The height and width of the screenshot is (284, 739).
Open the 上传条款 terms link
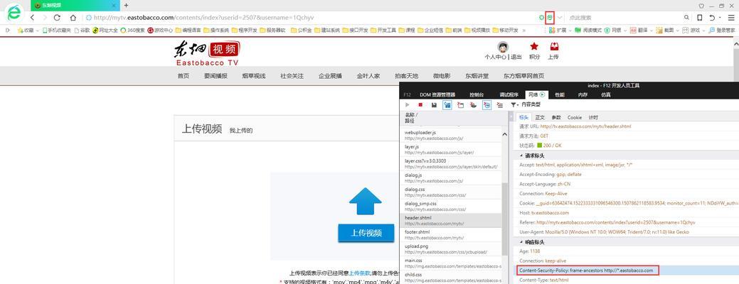coord(361,273)
